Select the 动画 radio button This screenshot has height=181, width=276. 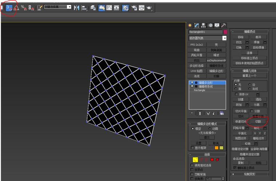[210, 129]
